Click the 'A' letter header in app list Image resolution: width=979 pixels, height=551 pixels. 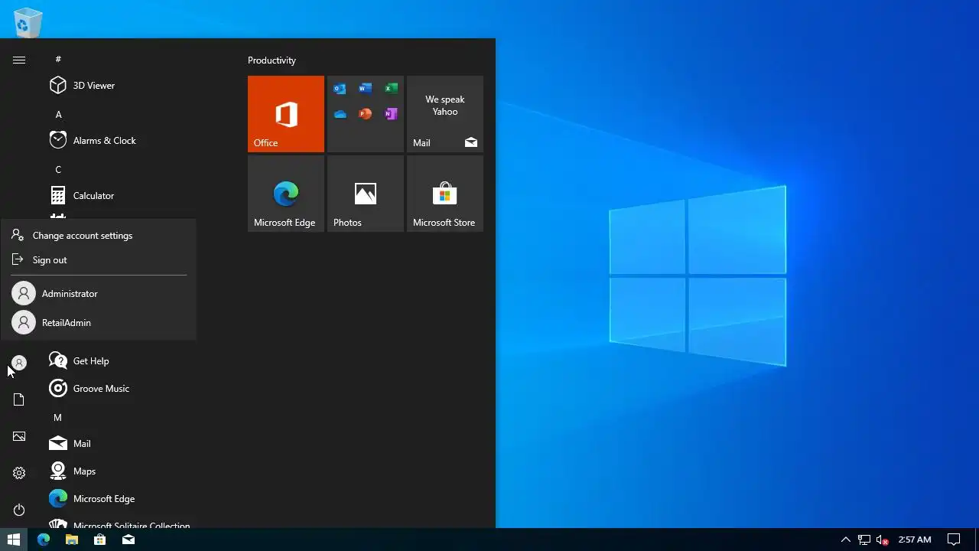tap(58, 114)
